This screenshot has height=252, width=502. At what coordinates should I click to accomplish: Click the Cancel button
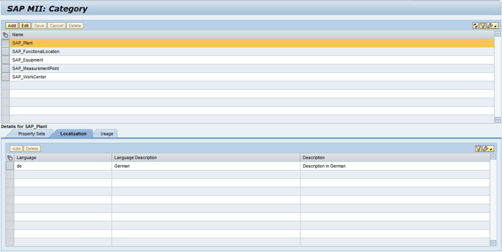(57, 26)
